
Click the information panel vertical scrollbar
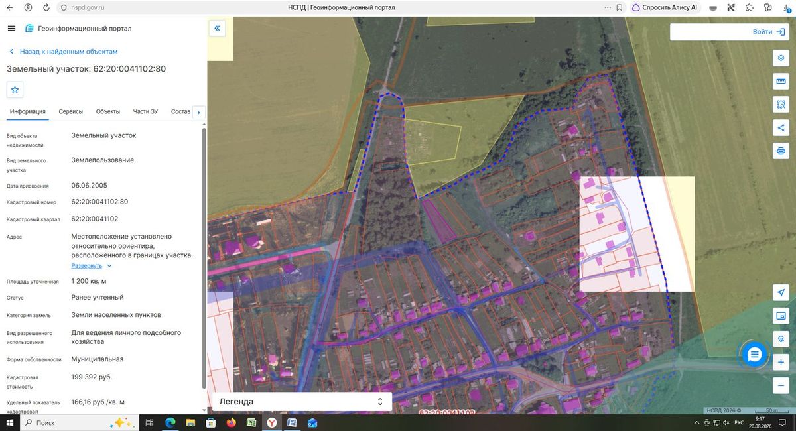(x=204, y=259)
